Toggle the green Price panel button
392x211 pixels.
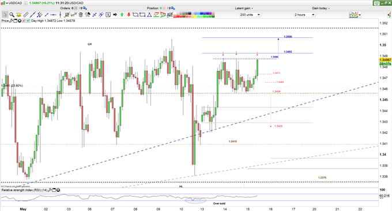28,21
